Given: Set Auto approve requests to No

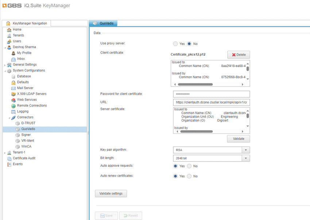Looking at the screenshot, I should point(189,166).
